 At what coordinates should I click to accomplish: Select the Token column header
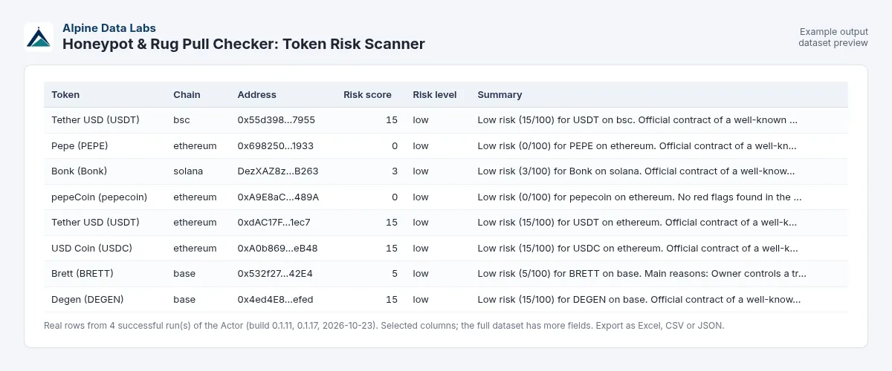click(65, 95)
